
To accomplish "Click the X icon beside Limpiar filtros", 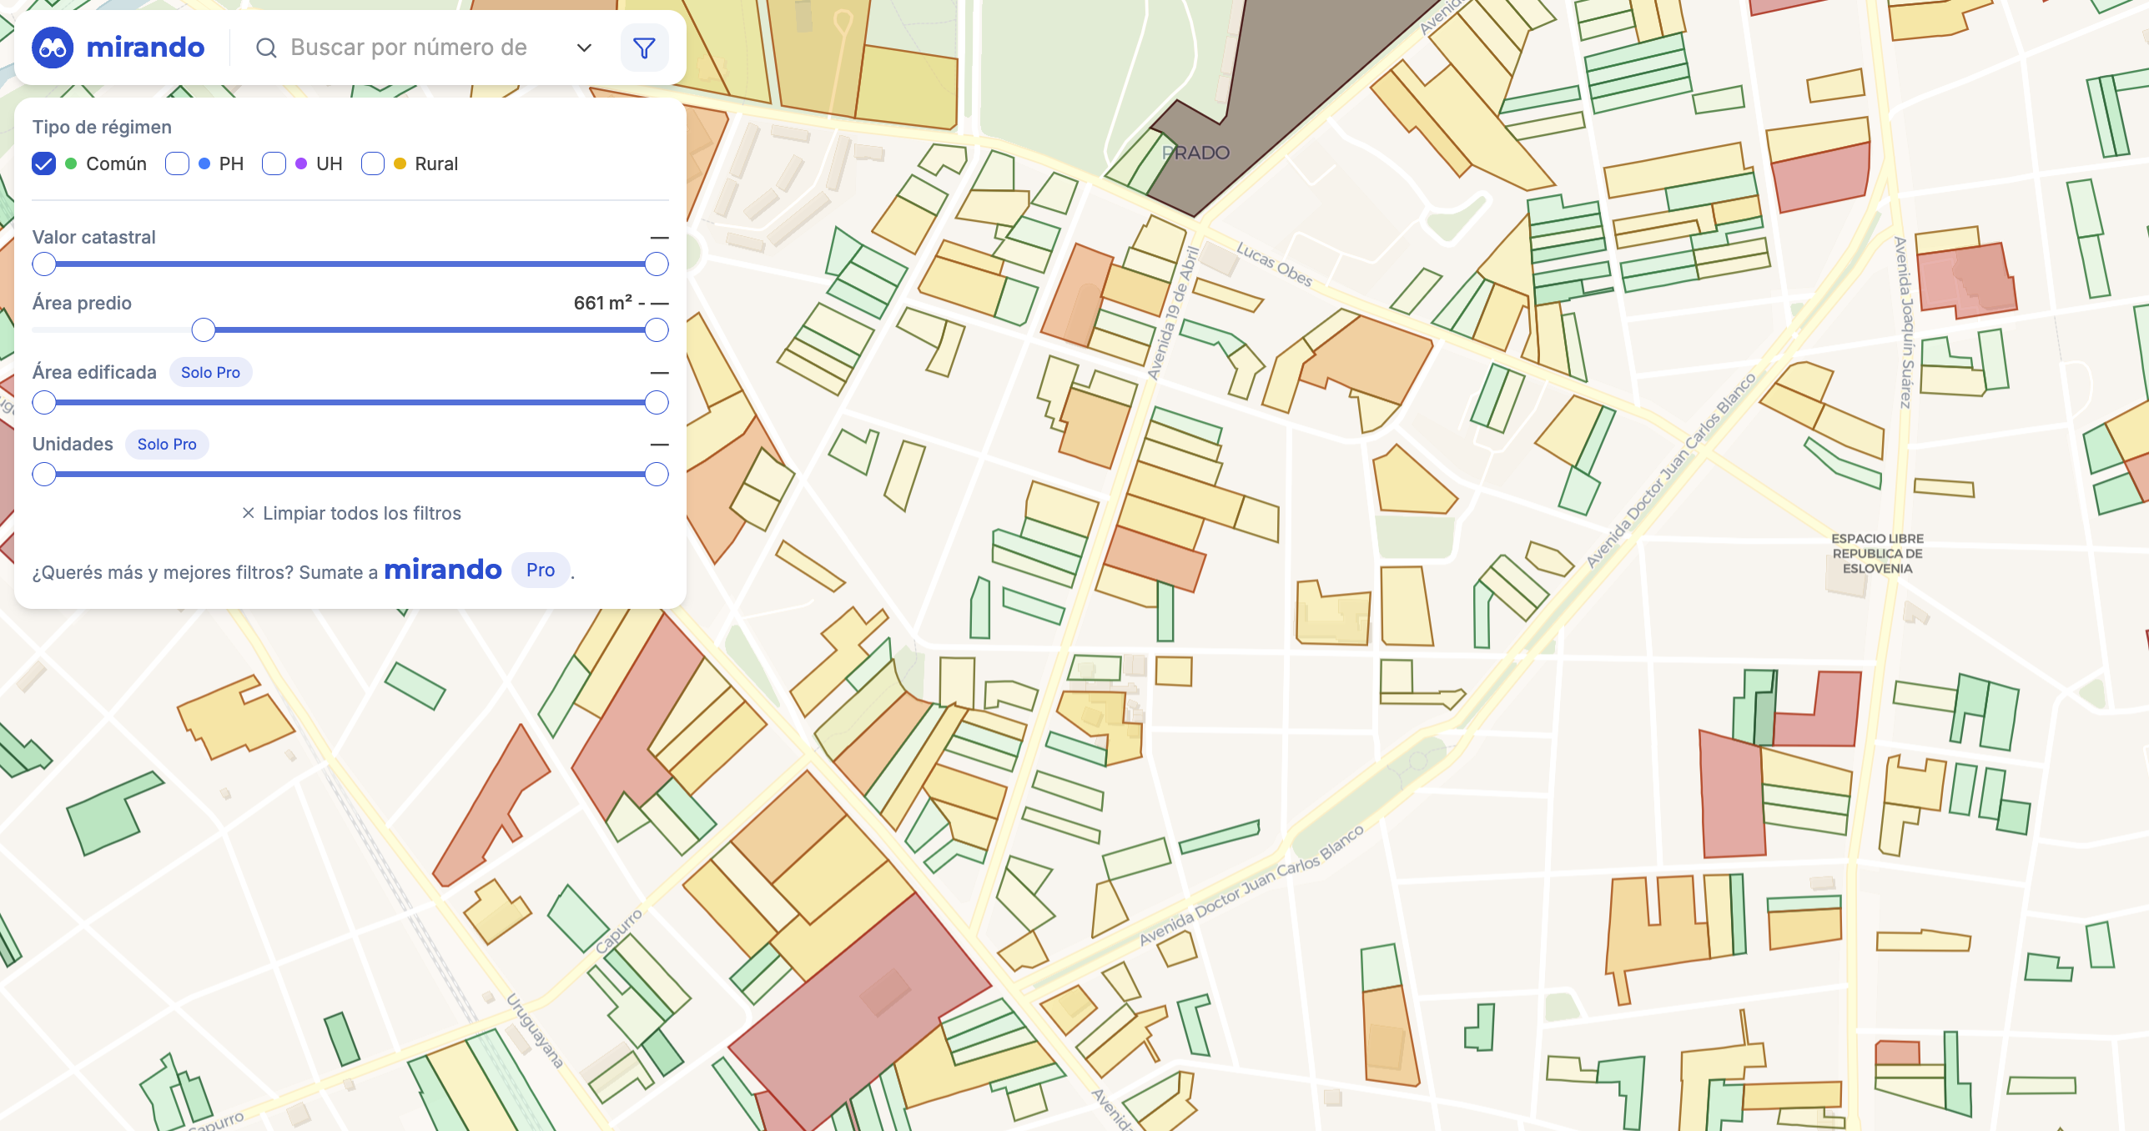I will 248,513.
